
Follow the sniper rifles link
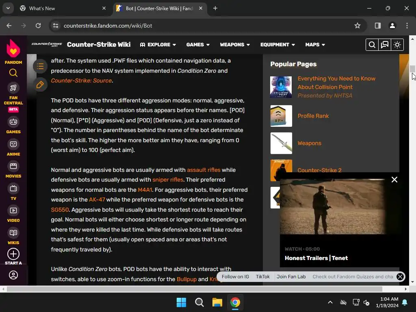168,180
